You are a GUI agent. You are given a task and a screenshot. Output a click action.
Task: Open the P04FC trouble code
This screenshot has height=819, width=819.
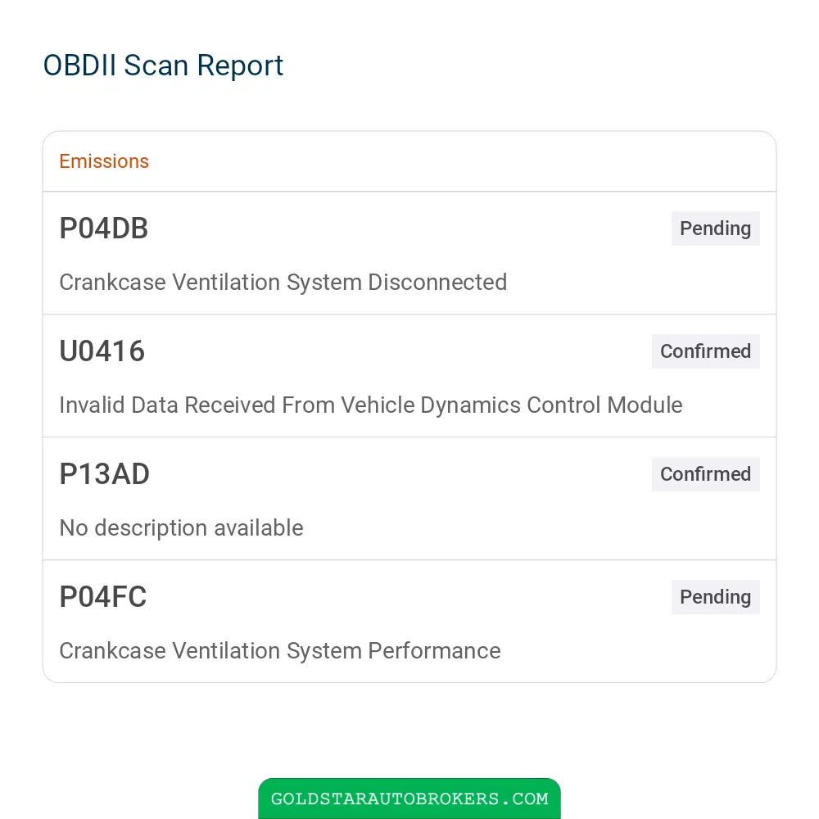[x=103, y=596]
